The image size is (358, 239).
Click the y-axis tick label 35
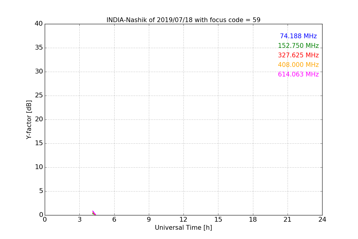tap(39, 48)
